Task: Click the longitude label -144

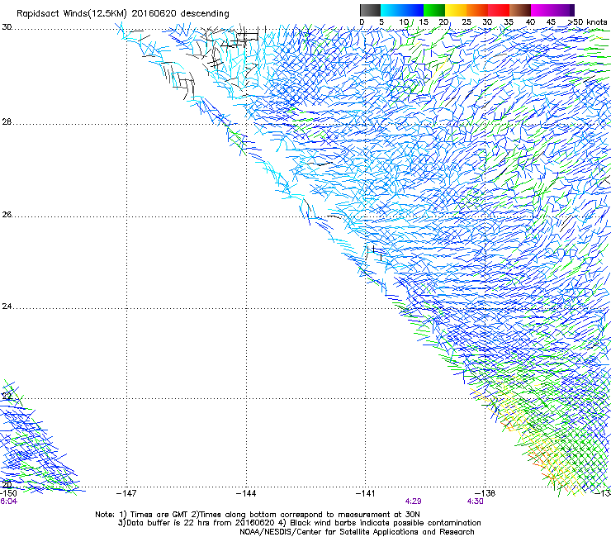Action: (246, 493)
